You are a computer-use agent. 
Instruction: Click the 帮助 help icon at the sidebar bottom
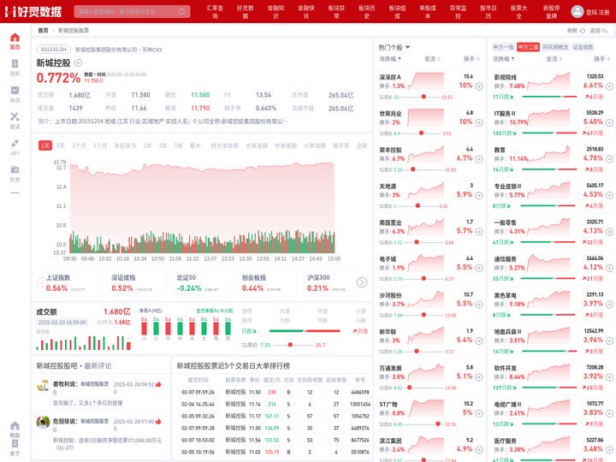(x=15, y=426)
